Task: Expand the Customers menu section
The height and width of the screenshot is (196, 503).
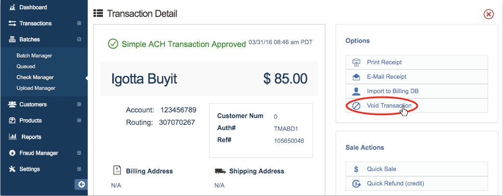Action: (x=79, y=104)
